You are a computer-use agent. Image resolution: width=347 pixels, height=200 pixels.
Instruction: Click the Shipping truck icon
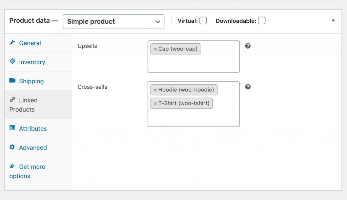13,81
